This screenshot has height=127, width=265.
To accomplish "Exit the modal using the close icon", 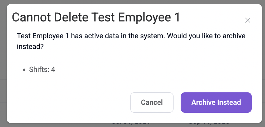I will coord(247,20).
